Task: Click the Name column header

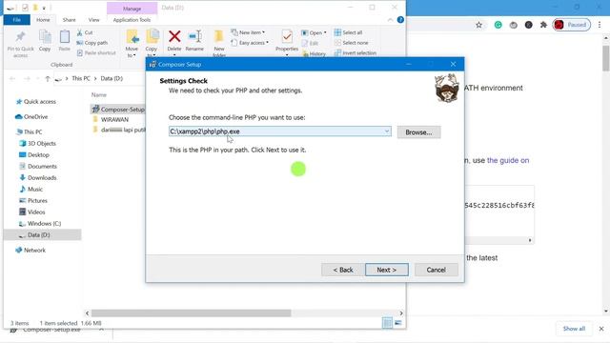Action: point(99,95)
